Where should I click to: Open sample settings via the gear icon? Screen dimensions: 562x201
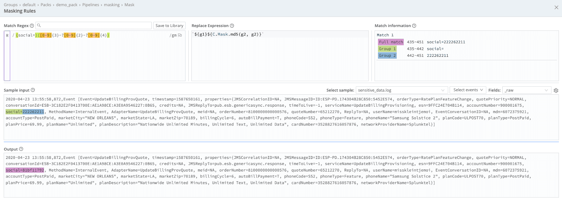point(556,91)
